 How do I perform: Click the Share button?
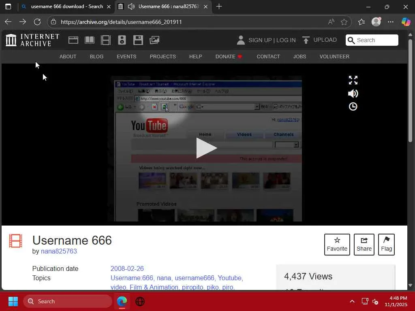pos(364,244)
